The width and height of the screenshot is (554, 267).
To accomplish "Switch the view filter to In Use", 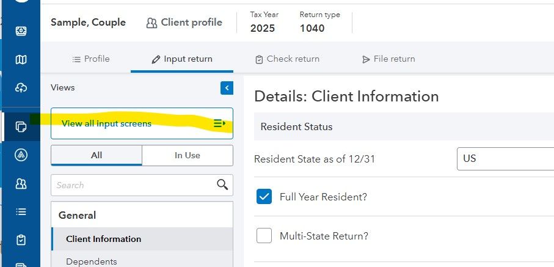I will pos(187,155).
